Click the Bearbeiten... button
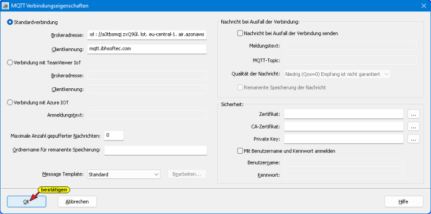The width and height of the screenshot is (431, 214). click(x=187, y=174)
